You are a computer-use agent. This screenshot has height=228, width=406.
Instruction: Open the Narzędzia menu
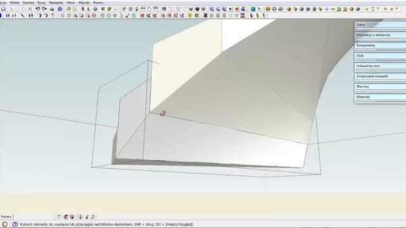[x=56, y=3]
